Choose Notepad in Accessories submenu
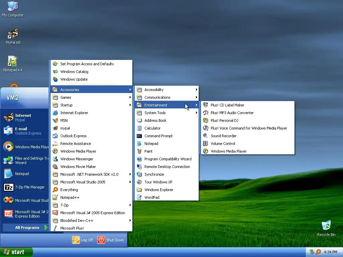 click(x=166, y=144)
